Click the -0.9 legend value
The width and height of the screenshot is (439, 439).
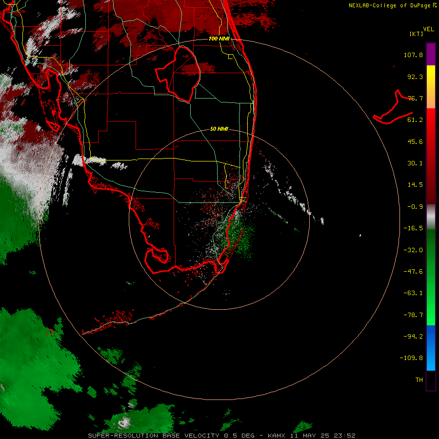click(415, 207)
